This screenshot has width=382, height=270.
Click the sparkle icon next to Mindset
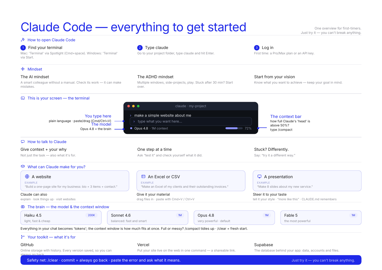23,69
